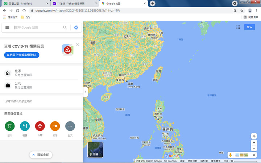Screen dimensions: 261x163
Task: Open the QQ bookmark folder
Action: (25, 17)
